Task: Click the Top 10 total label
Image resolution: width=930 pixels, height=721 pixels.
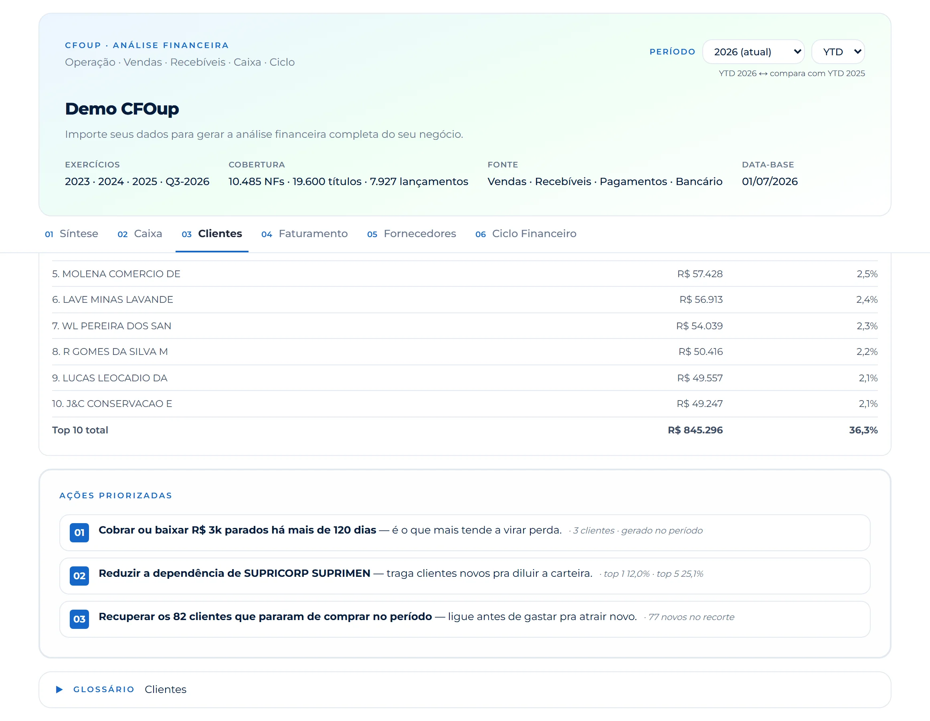Action: (x=80, y=430)
